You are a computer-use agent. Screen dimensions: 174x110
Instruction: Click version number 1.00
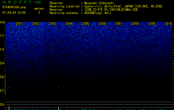click(37, 2)
